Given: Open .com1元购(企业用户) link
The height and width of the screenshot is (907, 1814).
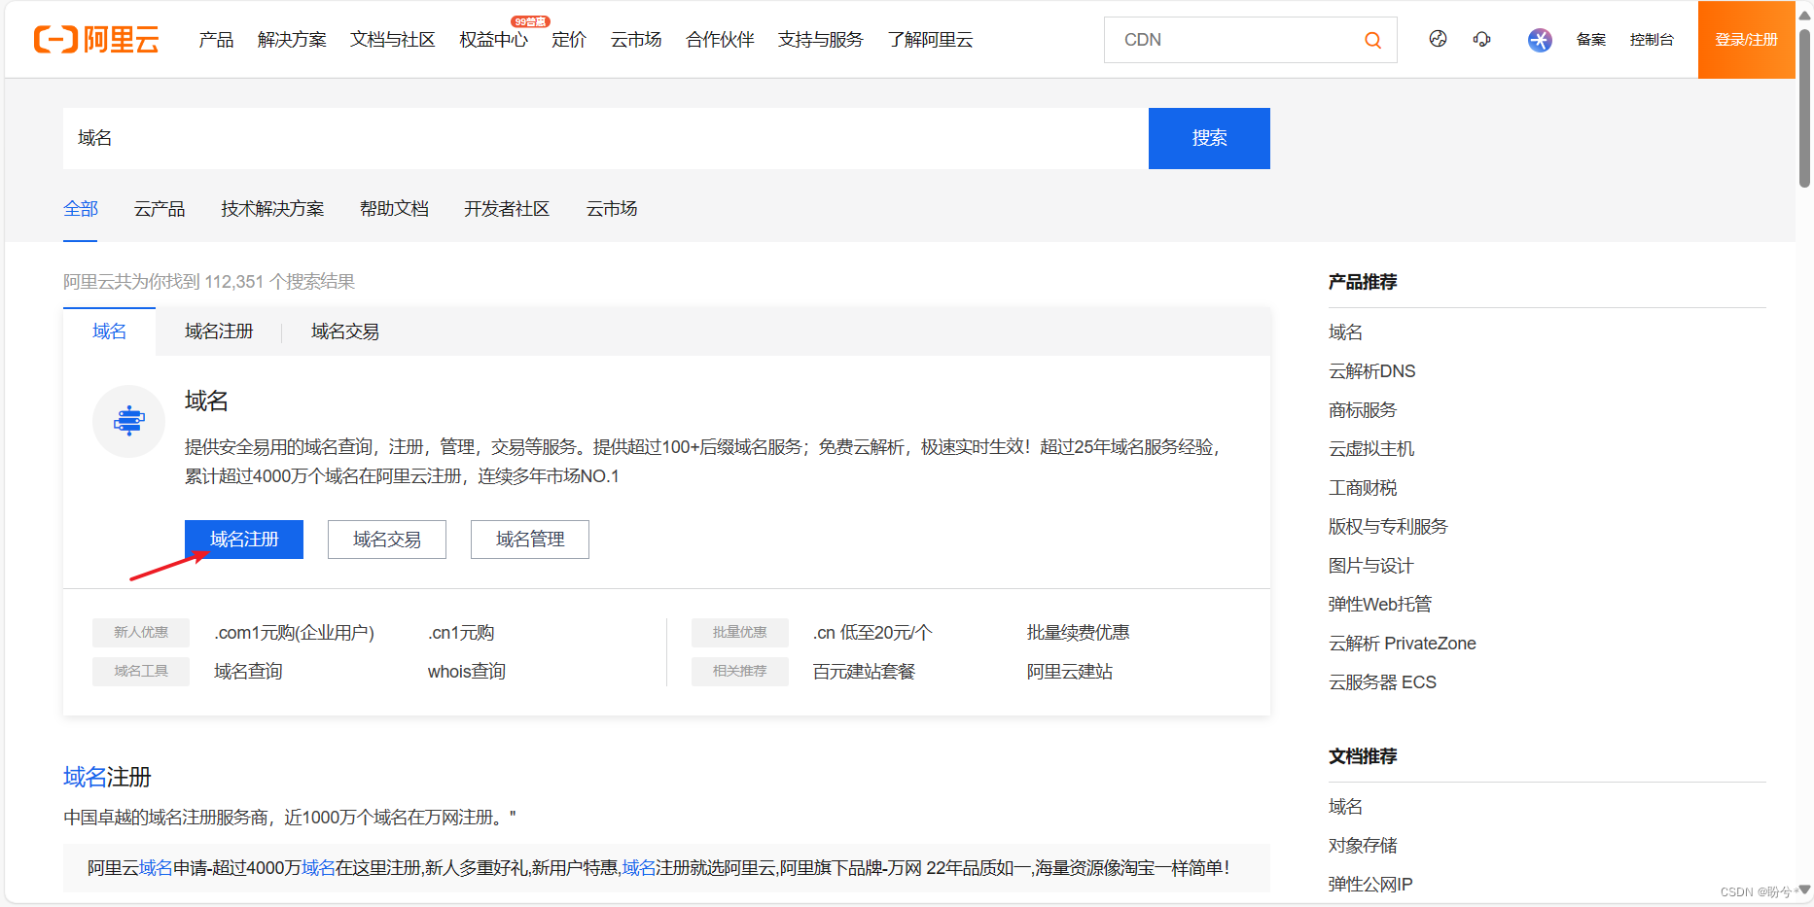Looking at the screenshot, I should [295, 633].
